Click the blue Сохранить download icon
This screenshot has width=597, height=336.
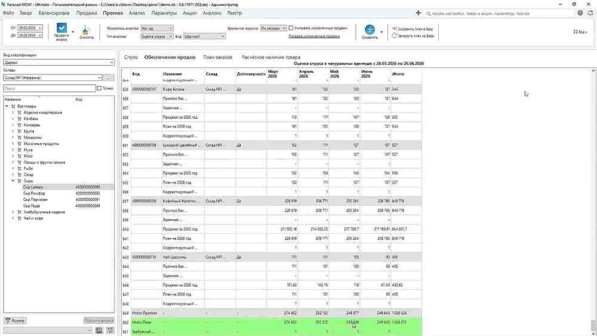[370, 30]
